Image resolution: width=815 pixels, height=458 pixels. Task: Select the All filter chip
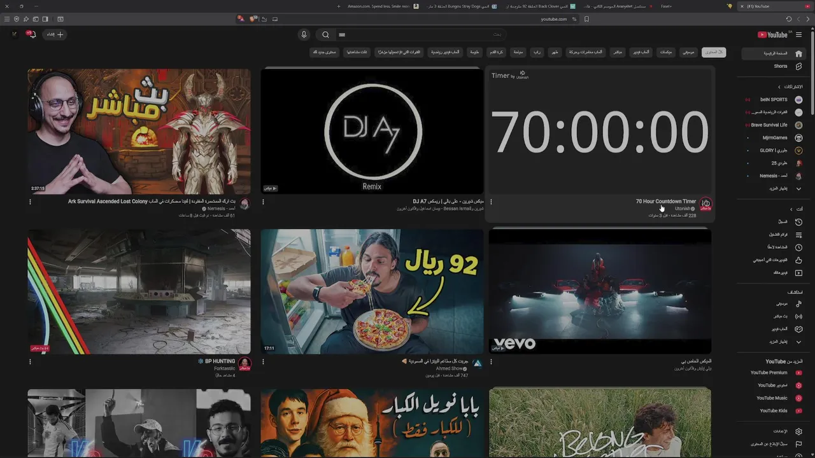point(714,52)
